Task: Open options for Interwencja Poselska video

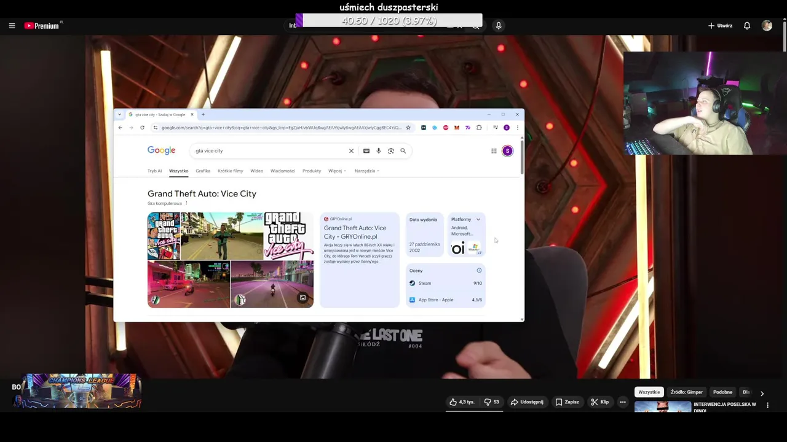Action: click(767, 405)
